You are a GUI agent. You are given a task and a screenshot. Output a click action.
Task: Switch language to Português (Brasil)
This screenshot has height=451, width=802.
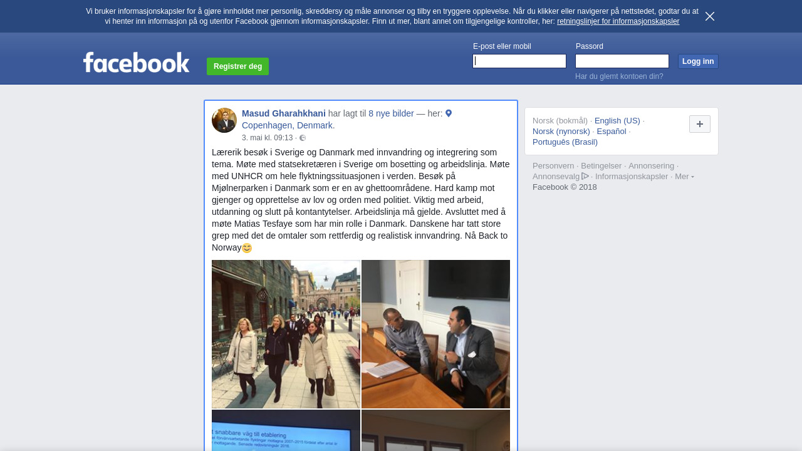(x=565, y=142)
